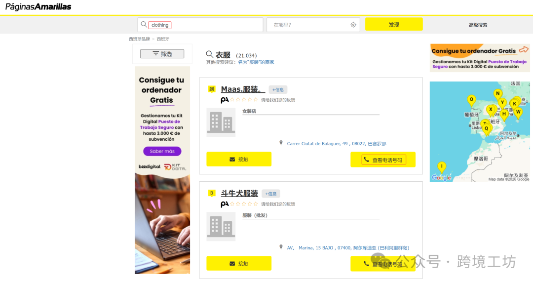This screenshot has height=283, width=533.
Task: Click 请给我们您的反馈 under 斗牛犬服装
Action: pyautogui.click(x=278, y=204)
